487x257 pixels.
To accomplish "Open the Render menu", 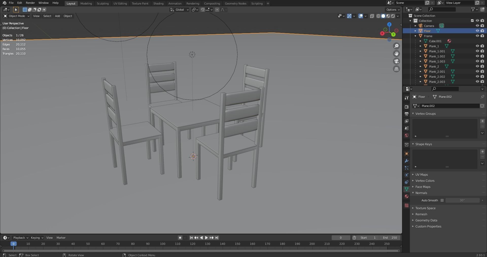I will click(30, 3).
